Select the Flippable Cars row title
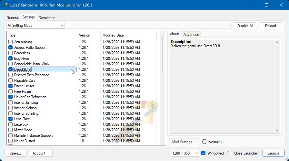 point(25,80)
